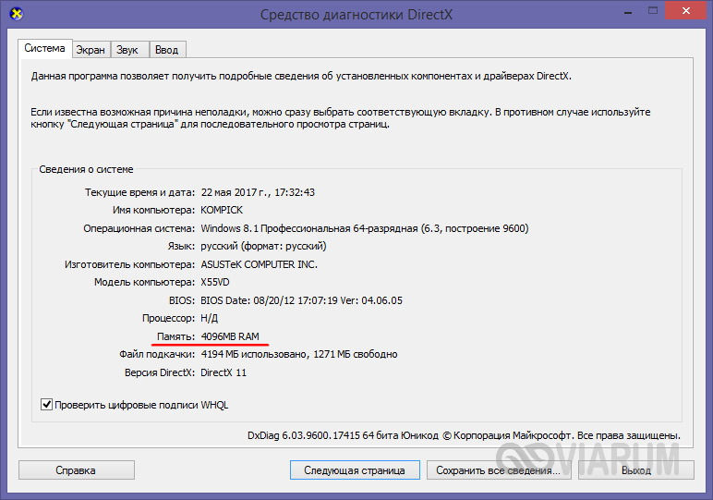Image resolution: width=713 pixels, height=500 pixels.
Task: Minimize the DirectX diagnostic window
Action: click(x=628, y=11)
